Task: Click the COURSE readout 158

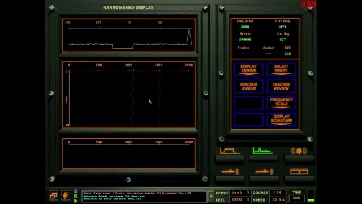Action: pyautogui.click(x=278, y=193)
